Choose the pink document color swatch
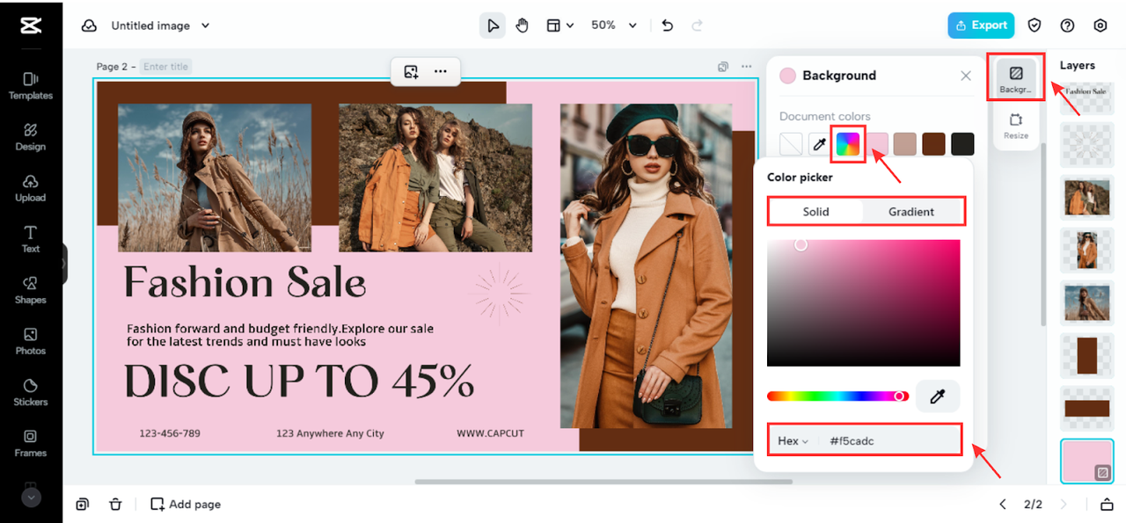This screenshot has height=523, width=1126. (877, 144)
